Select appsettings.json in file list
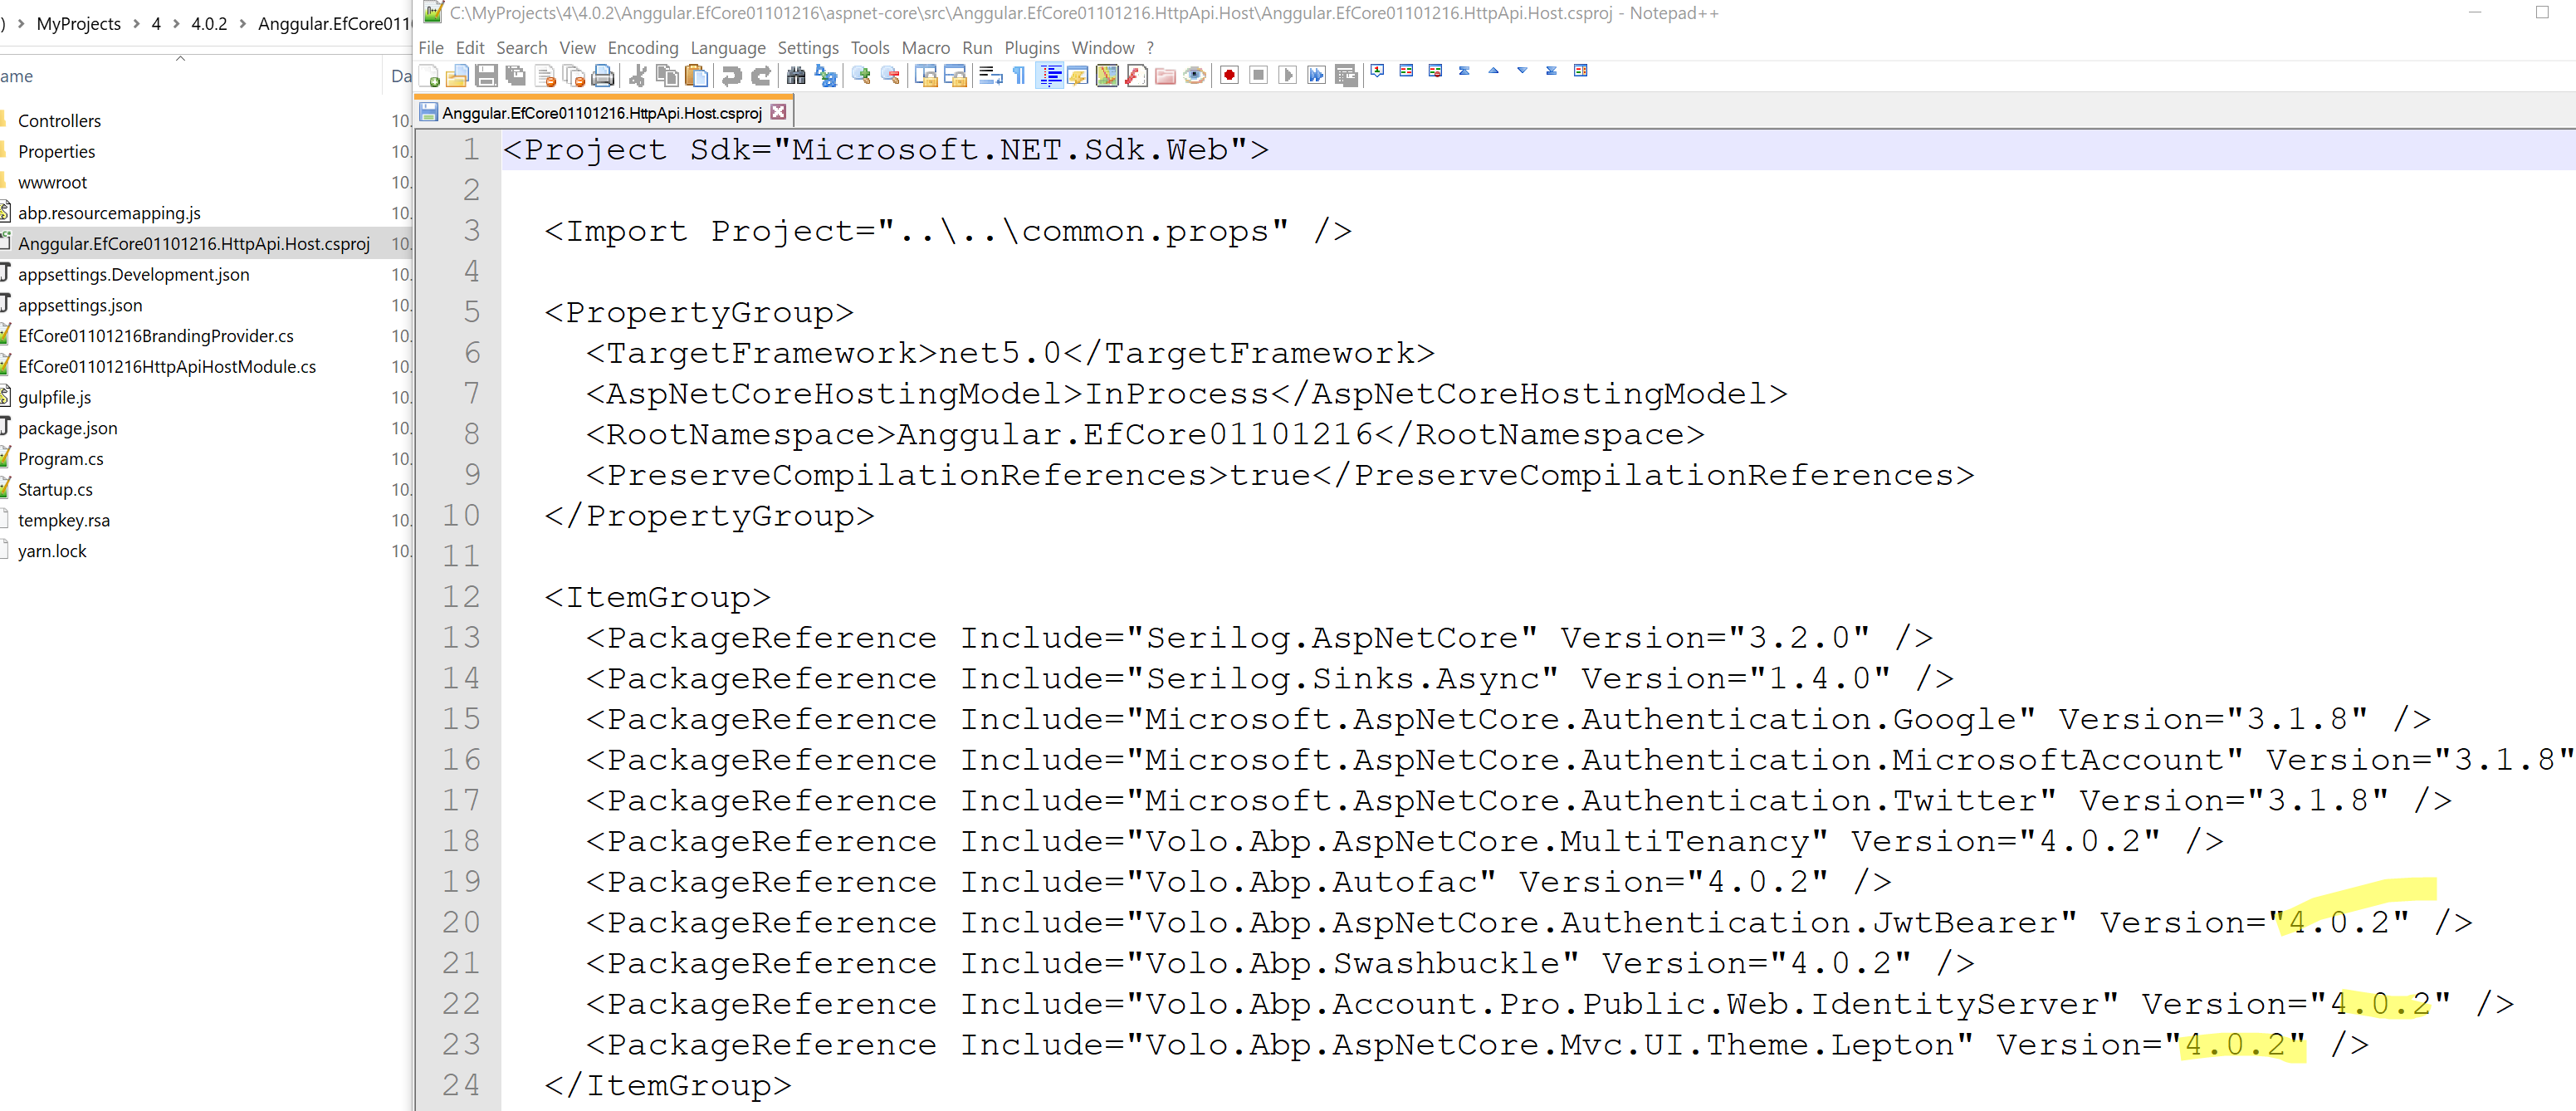This screenshot has width=2576, height=1111. pos(80,305)
